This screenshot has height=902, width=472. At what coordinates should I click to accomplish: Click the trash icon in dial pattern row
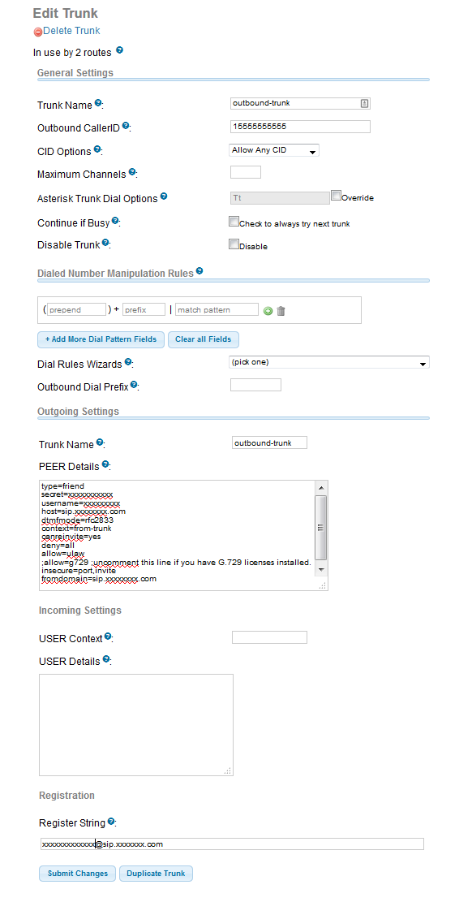(x=281, y=311)
